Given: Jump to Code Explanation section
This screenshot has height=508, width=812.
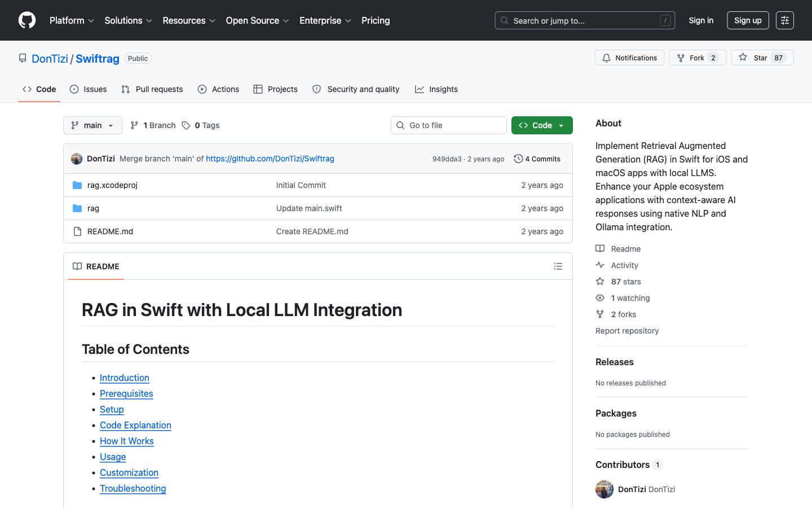Looking at the screenshot, I should click(x=135, y=425).
